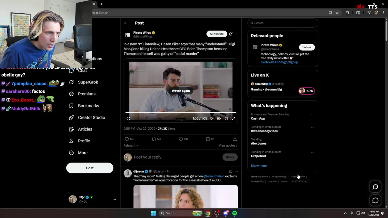Open more options for Alex Jones trend

[313, 140]
